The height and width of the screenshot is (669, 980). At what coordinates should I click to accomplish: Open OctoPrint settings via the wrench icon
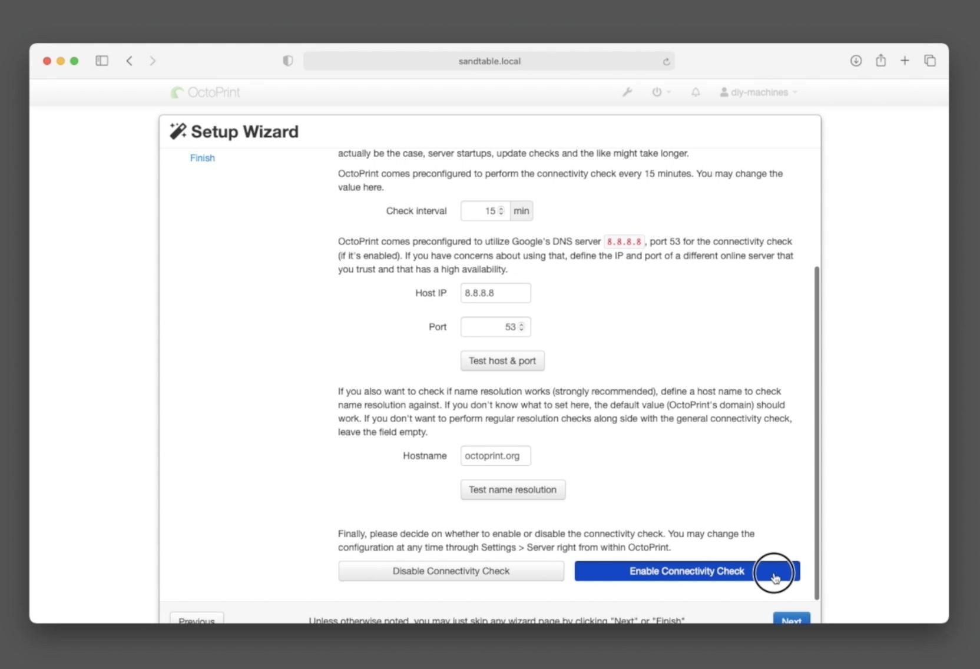627,92
